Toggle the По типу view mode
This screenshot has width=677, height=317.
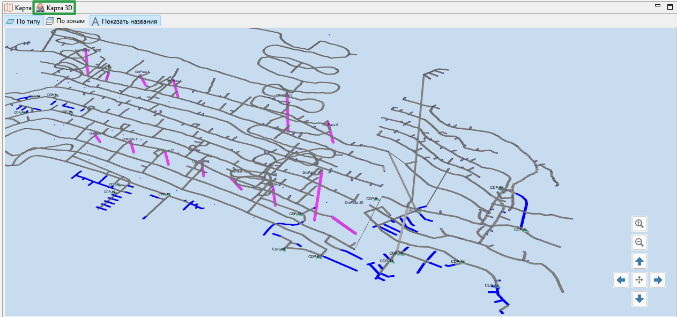click(23, 21)
